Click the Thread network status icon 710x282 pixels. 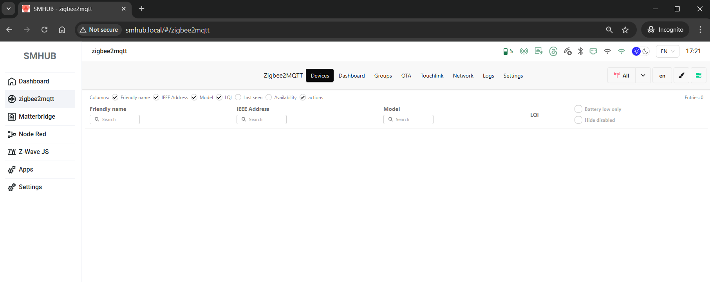click(553, 51)
